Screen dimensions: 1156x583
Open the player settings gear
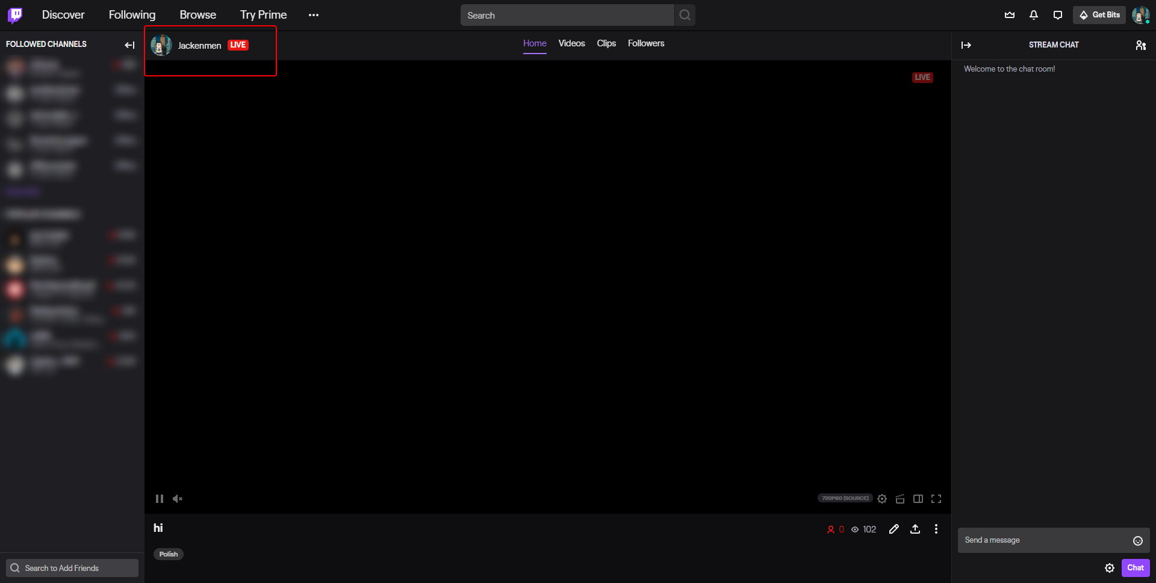click(882, 498)
